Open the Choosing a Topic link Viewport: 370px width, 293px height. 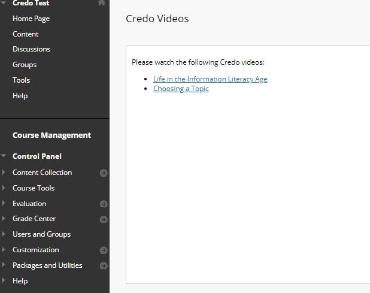tap(181, 89)
